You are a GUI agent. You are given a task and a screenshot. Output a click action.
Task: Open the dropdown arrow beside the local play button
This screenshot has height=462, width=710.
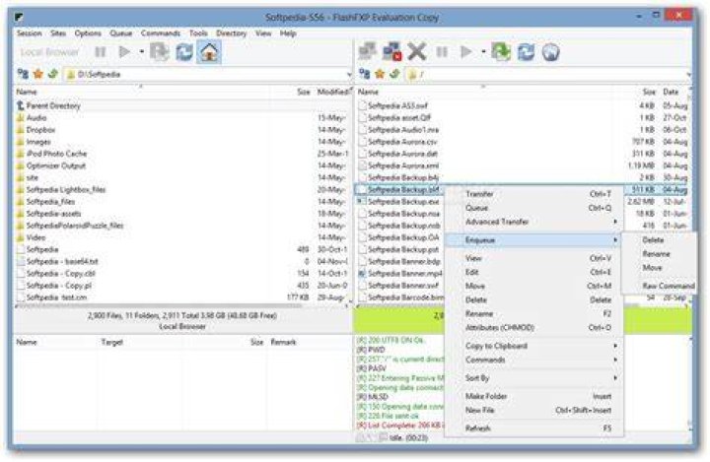[142, 52]
